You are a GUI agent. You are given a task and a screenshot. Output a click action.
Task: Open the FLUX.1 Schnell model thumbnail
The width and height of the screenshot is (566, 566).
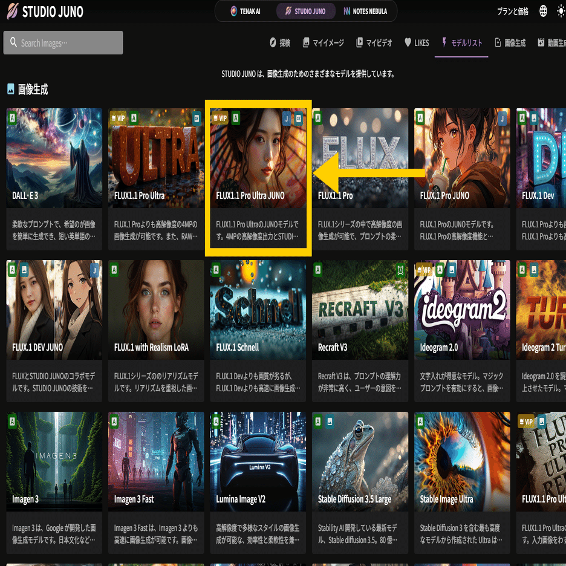(x=258, y=310)
